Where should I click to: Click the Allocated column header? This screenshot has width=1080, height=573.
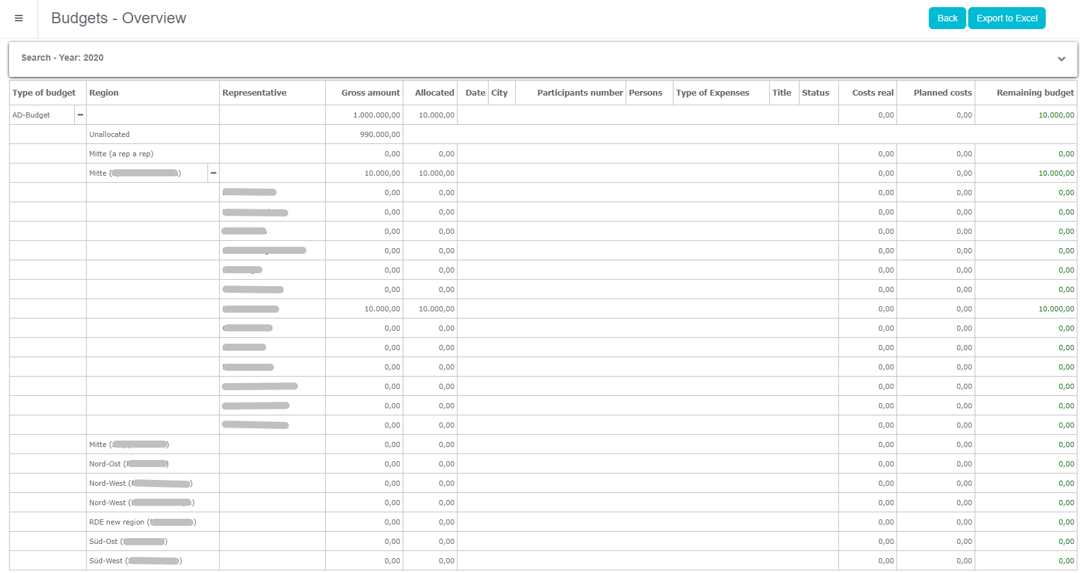click(x=434, y=93)
